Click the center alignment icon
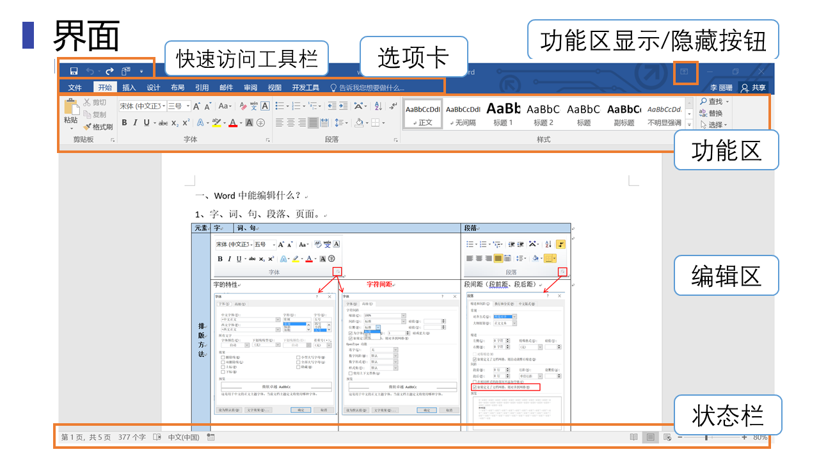The width and height of the screenshot is (819, 461). [291, 123]
